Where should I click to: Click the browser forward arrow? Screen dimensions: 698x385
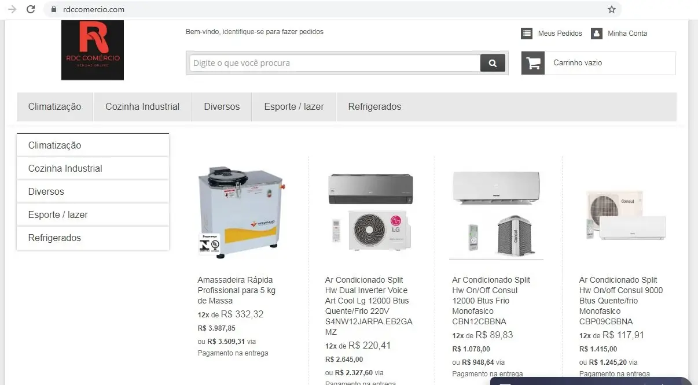point(12,9)
